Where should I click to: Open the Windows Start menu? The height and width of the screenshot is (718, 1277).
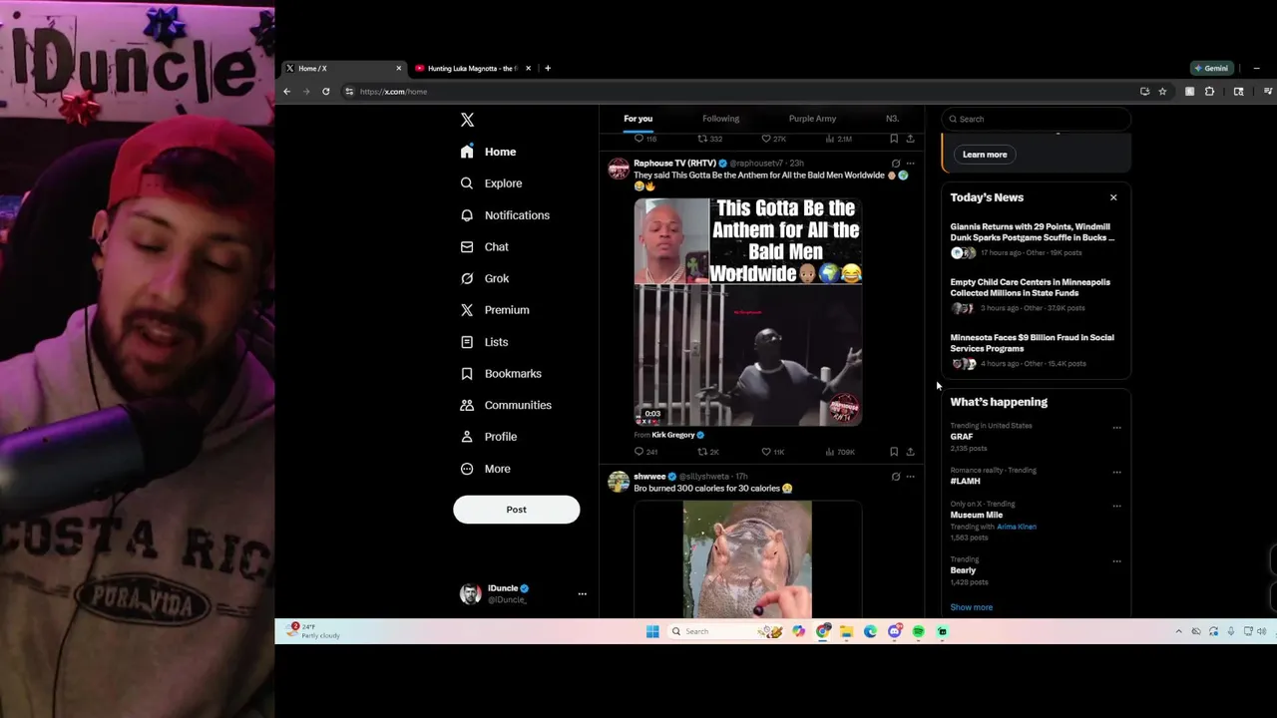[x=652, y=631]
